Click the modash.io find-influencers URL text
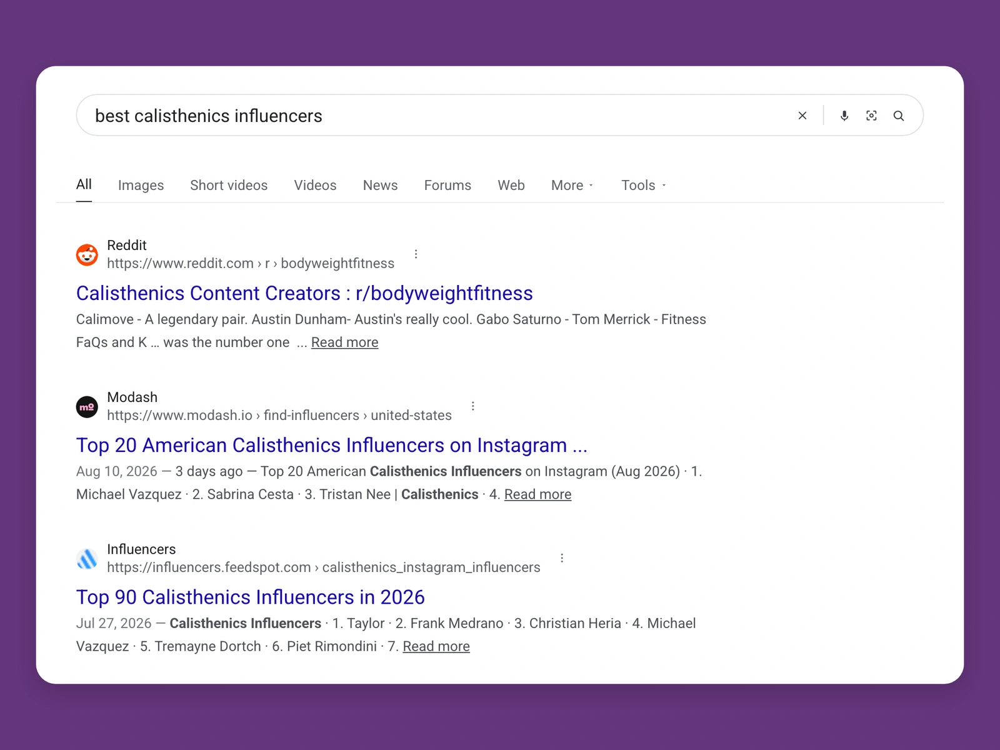Screen dimensions: 1000x750 coord(279,416)
